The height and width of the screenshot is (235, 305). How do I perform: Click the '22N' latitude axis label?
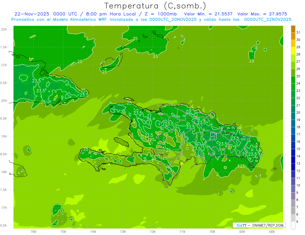[x=4, y=29]
